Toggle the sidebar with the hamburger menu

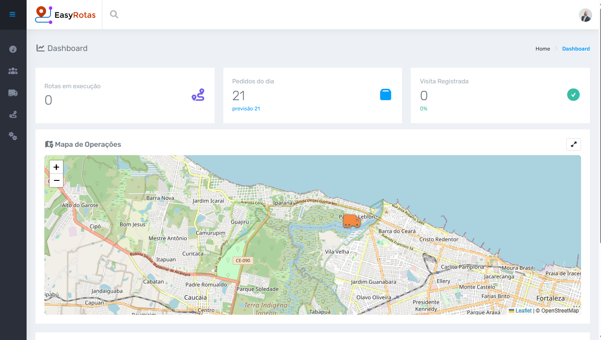coord(13,15)
